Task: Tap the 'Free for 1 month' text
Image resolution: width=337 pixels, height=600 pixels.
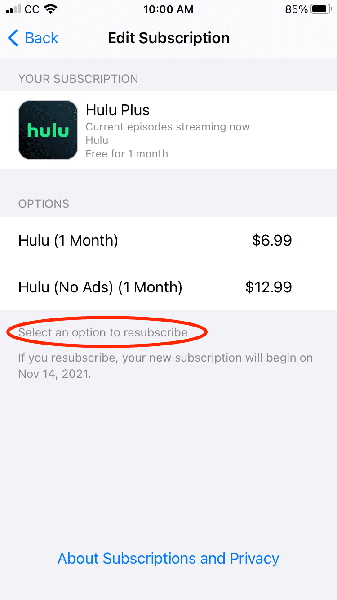Action: pyautogui.click(x=127, y=154)
